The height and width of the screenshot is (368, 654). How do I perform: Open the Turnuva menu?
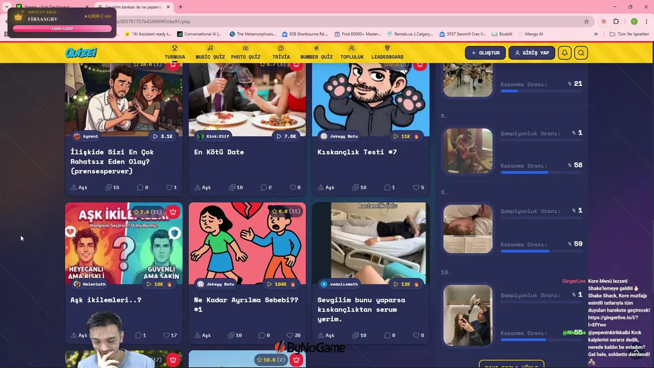point(175,53)
